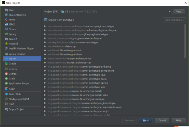Click the SDK folder icon in Project SDK field

coord(63,12)
